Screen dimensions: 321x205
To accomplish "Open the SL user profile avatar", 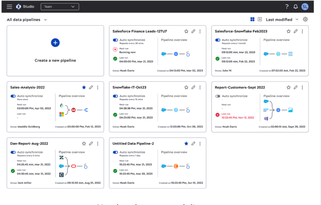I will click(x=305, y=7).
